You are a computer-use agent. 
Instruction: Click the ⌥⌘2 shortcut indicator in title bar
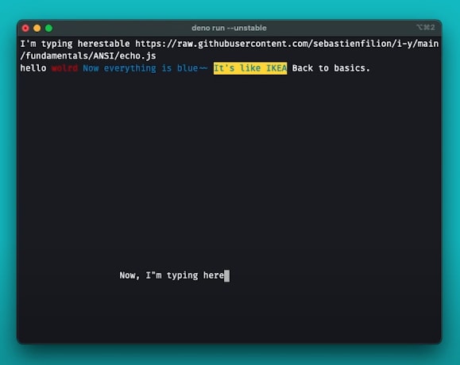coord(425,28)
